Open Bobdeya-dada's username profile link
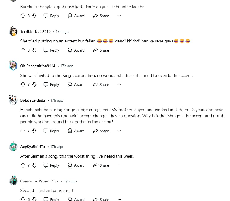Screen dimensions: 230x201 click(x=33, y=100)
